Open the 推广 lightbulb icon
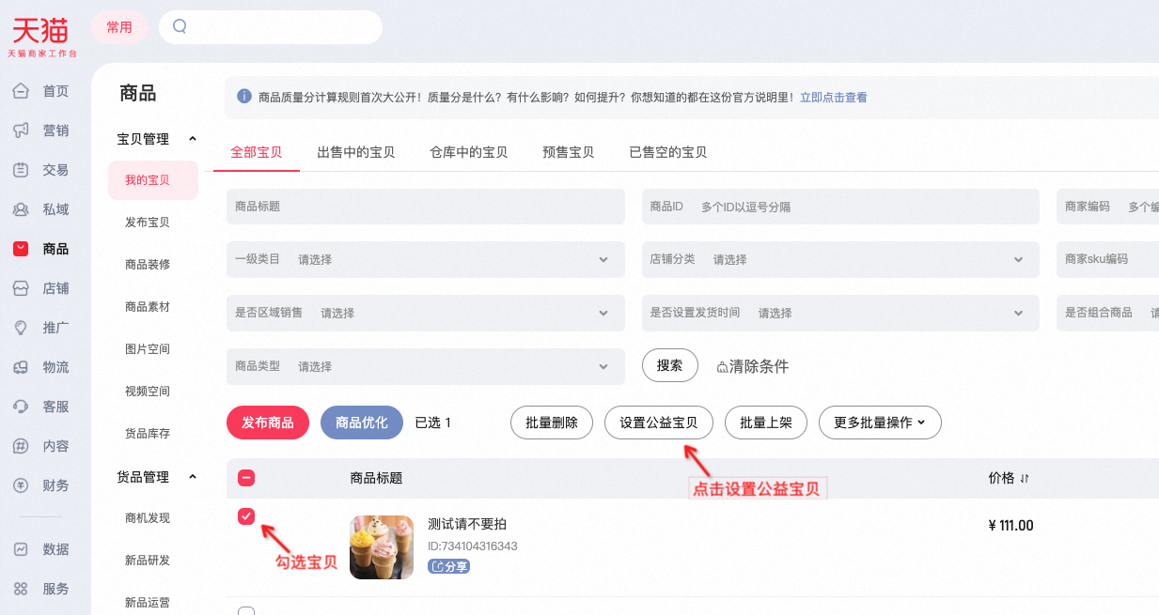This screenshot has height=615, width=1159. [21, 328]
